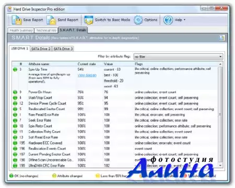Click the scroll down arrow of attribute list

pyautogui.click(x=220, y=166)
